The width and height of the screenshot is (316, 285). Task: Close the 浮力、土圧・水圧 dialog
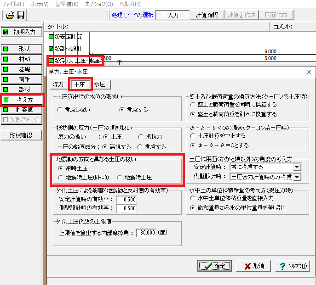coord(309,72)
